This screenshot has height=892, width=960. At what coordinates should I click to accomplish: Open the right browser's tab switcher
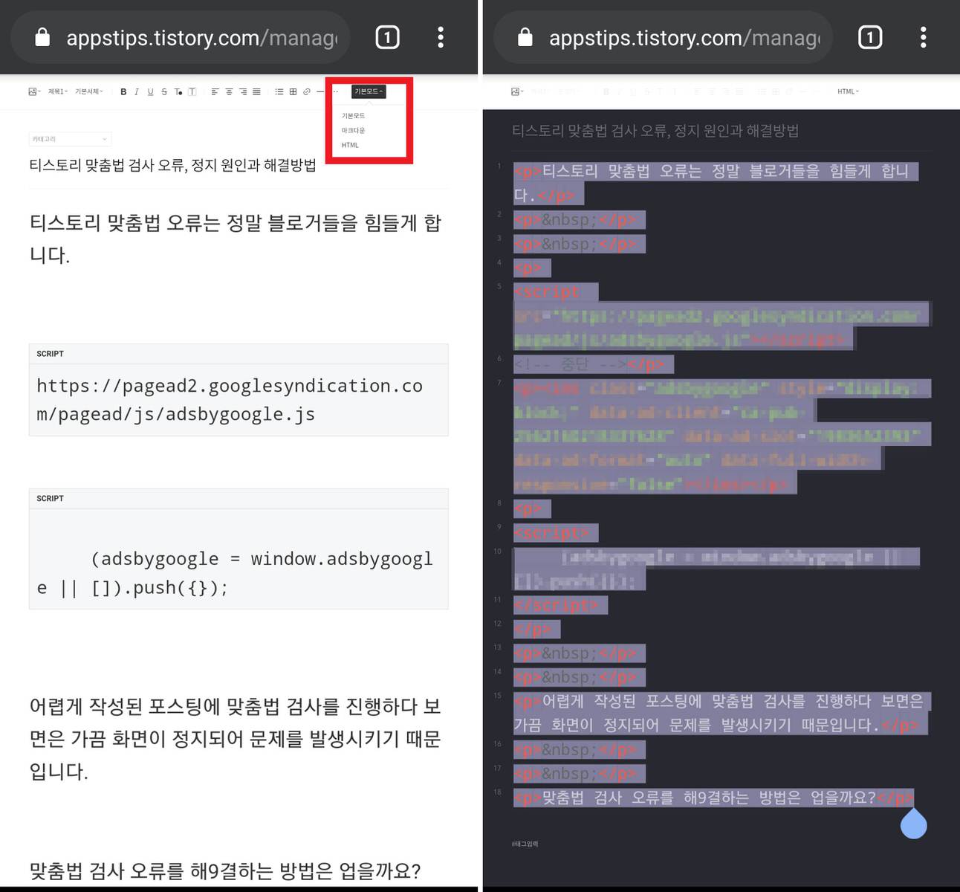[870, 37]
